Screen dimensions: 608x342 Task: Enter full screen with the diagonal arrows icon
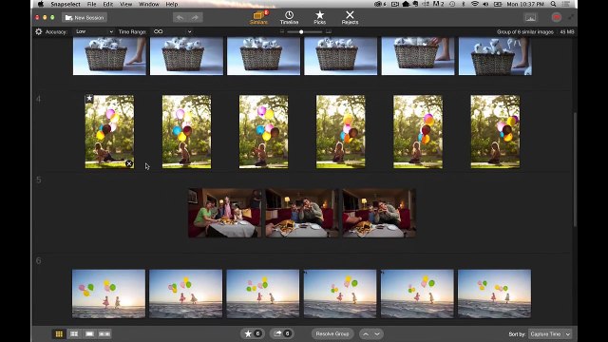pos(571,17)
